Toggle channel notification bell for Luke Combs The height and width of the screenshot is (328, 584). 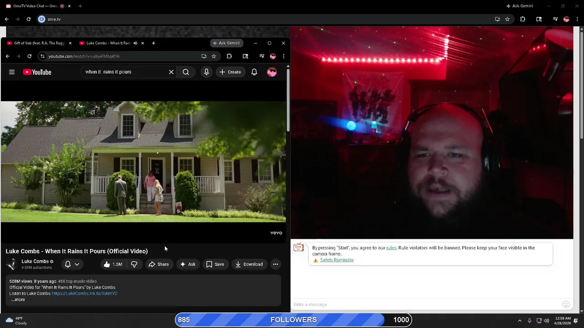[68, 264]
